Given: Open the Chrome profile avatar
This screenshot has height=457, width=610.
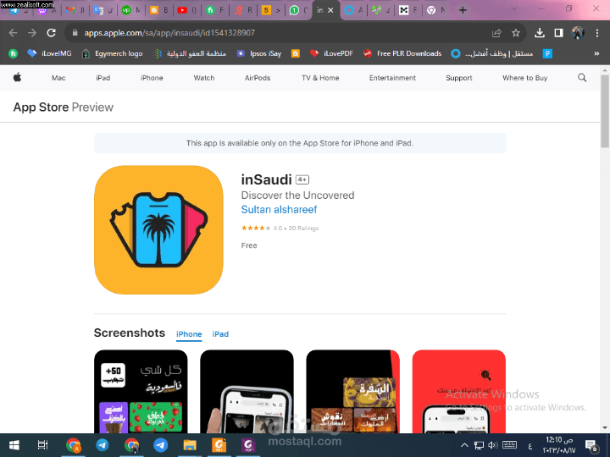Looking at the screenshot, I should point(578,33).
